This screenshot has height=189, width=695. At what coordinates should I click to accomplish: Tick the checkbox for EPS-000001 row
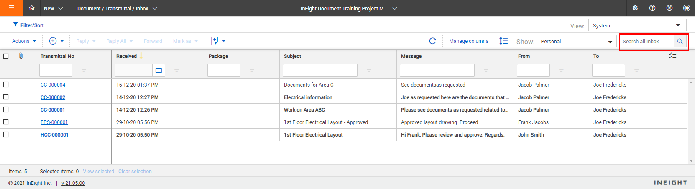(6, 122)
